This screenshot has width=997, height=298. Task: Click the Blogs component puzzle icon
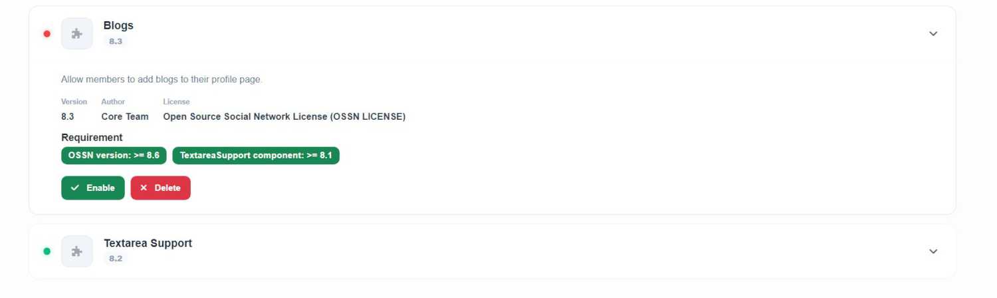(77, 33)
